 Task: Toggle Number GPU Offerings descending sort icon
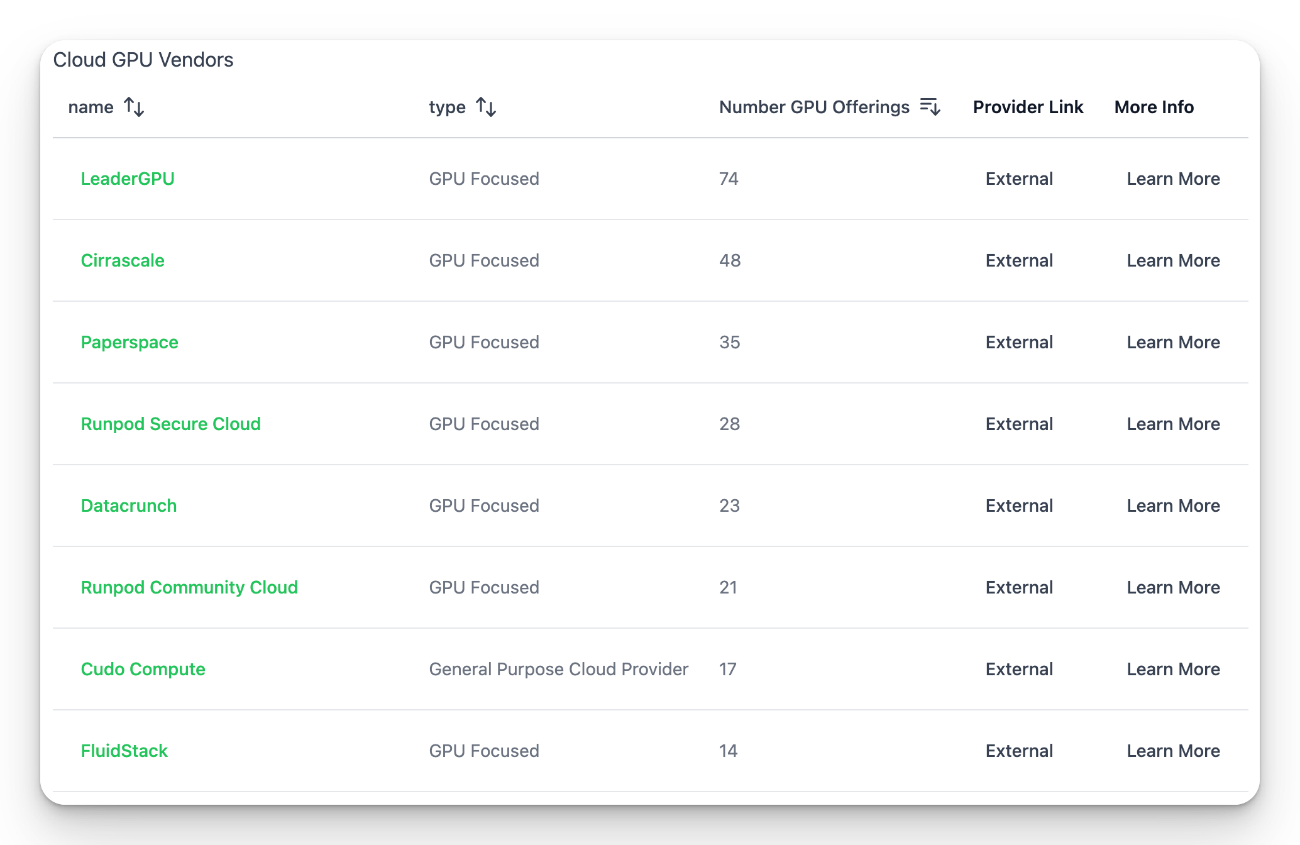[x=930, y=107]
